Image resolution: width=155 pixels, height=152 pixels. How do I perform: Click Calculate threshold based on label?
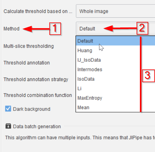pyautogui.click(x=38, y=11)
